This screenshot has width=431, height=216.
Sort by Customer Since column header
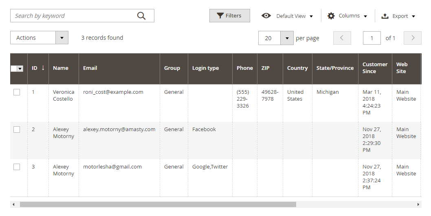pos(375,68)
